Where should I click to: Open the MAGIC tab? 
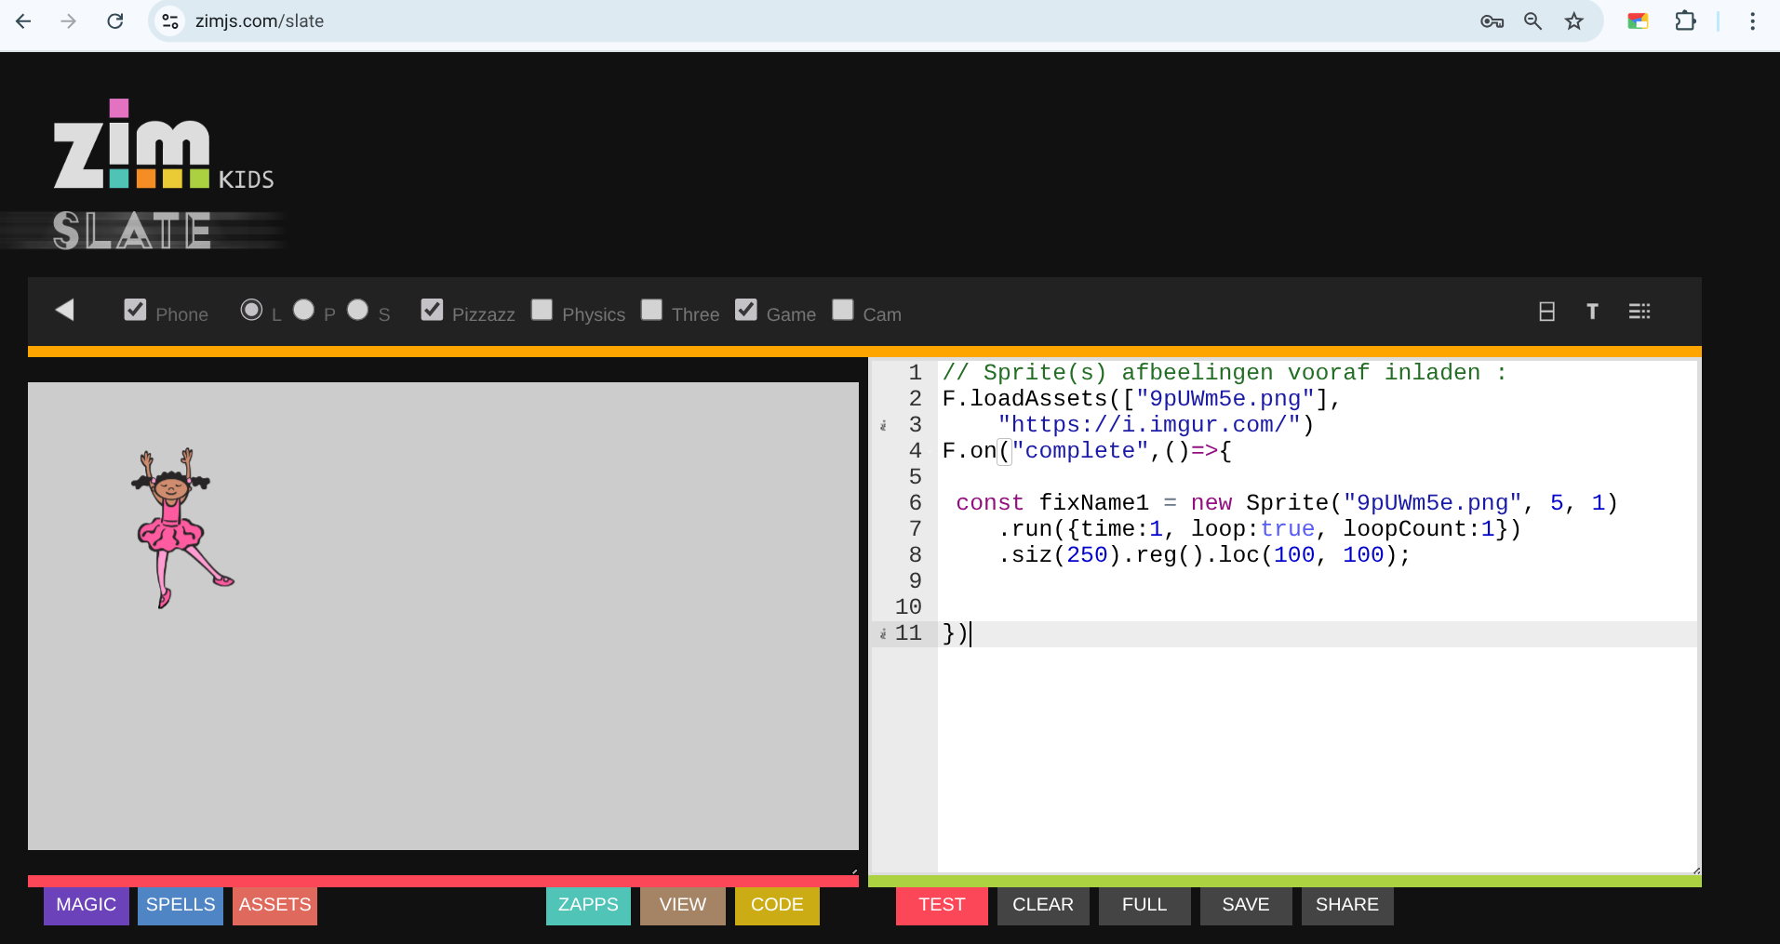(86, 905)
